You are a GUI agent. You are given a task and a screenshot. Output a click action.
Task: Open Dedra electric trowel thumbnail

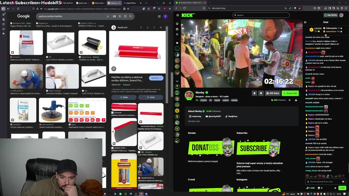(52, 110)
